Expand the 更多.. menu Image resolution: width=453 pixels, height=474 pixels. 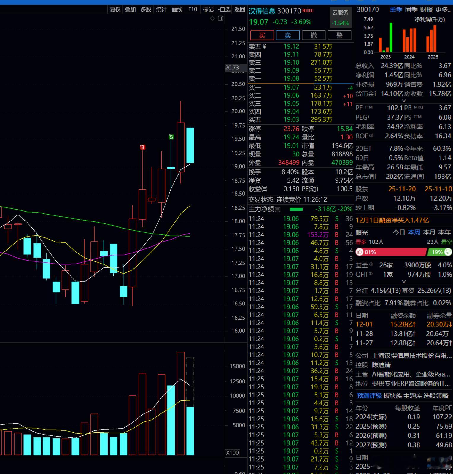tap(443, 10)
